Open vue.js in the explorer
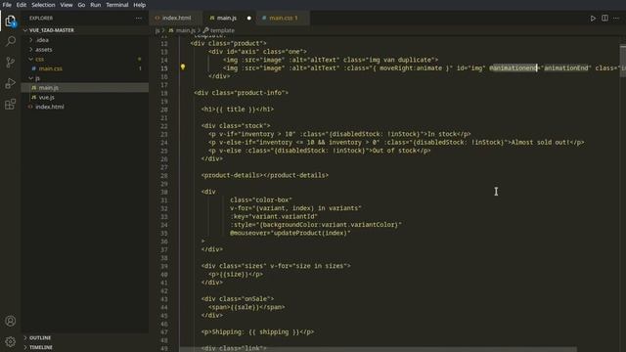Image resolution: width=626 pixels, height=352 pixels. [x=85, y=98]
